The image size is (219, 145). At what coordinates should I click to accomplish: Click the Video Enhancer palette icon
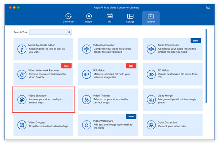(x=22, y=99)
